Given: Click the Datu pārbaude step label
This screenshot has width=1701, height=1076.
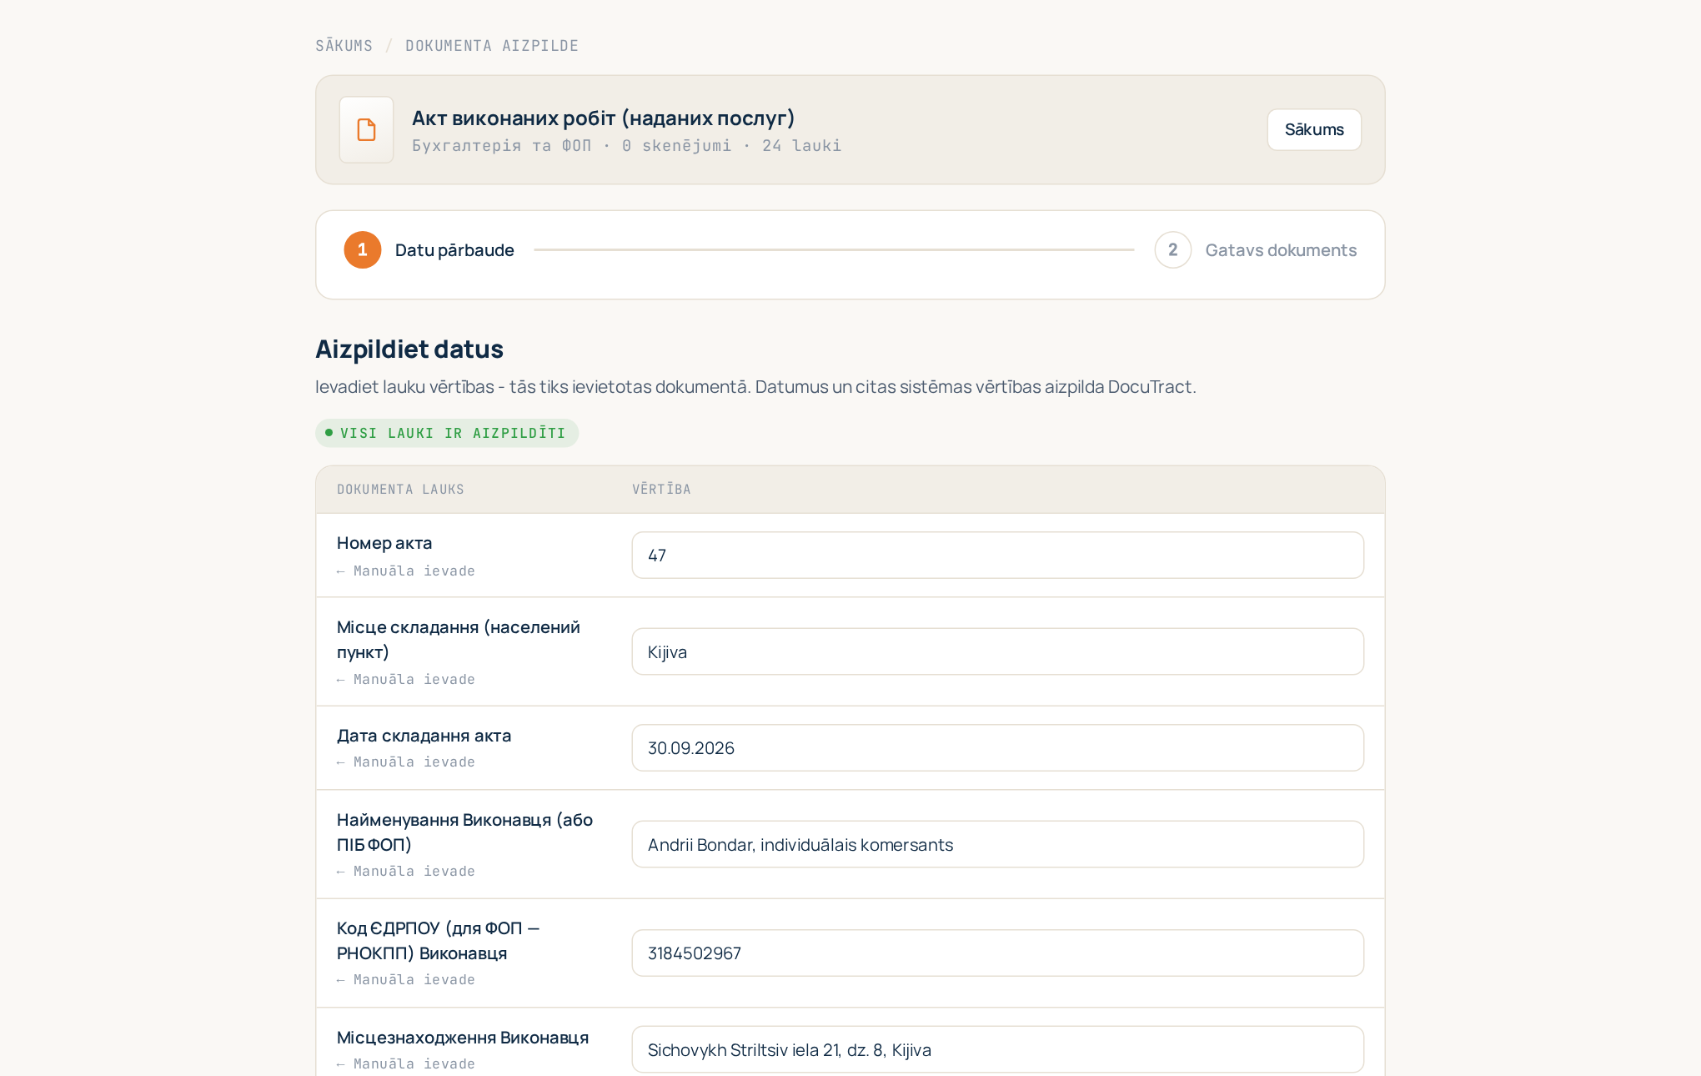Looking at the screenshot, I should tap(454, 249).
